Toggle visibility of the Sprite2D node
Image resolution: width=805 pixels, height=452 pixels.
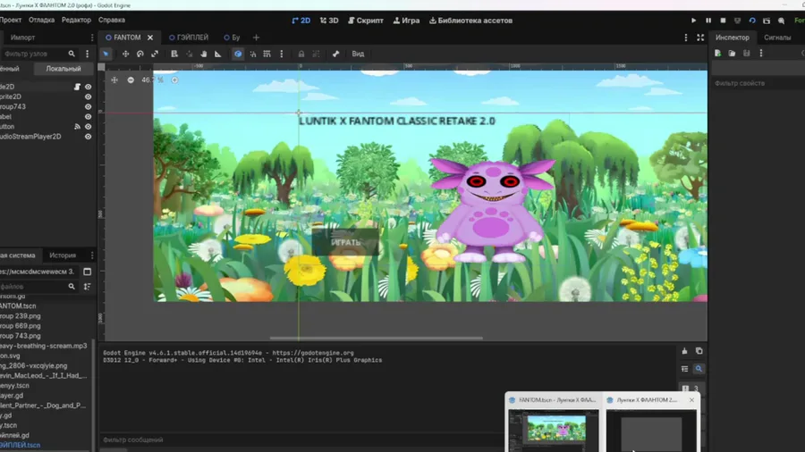(x=89, y=96)
